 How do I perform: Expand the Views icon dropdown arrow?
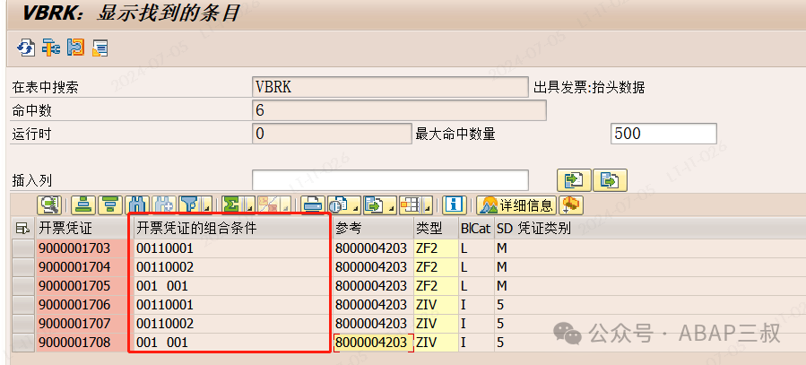coord(354,206)
